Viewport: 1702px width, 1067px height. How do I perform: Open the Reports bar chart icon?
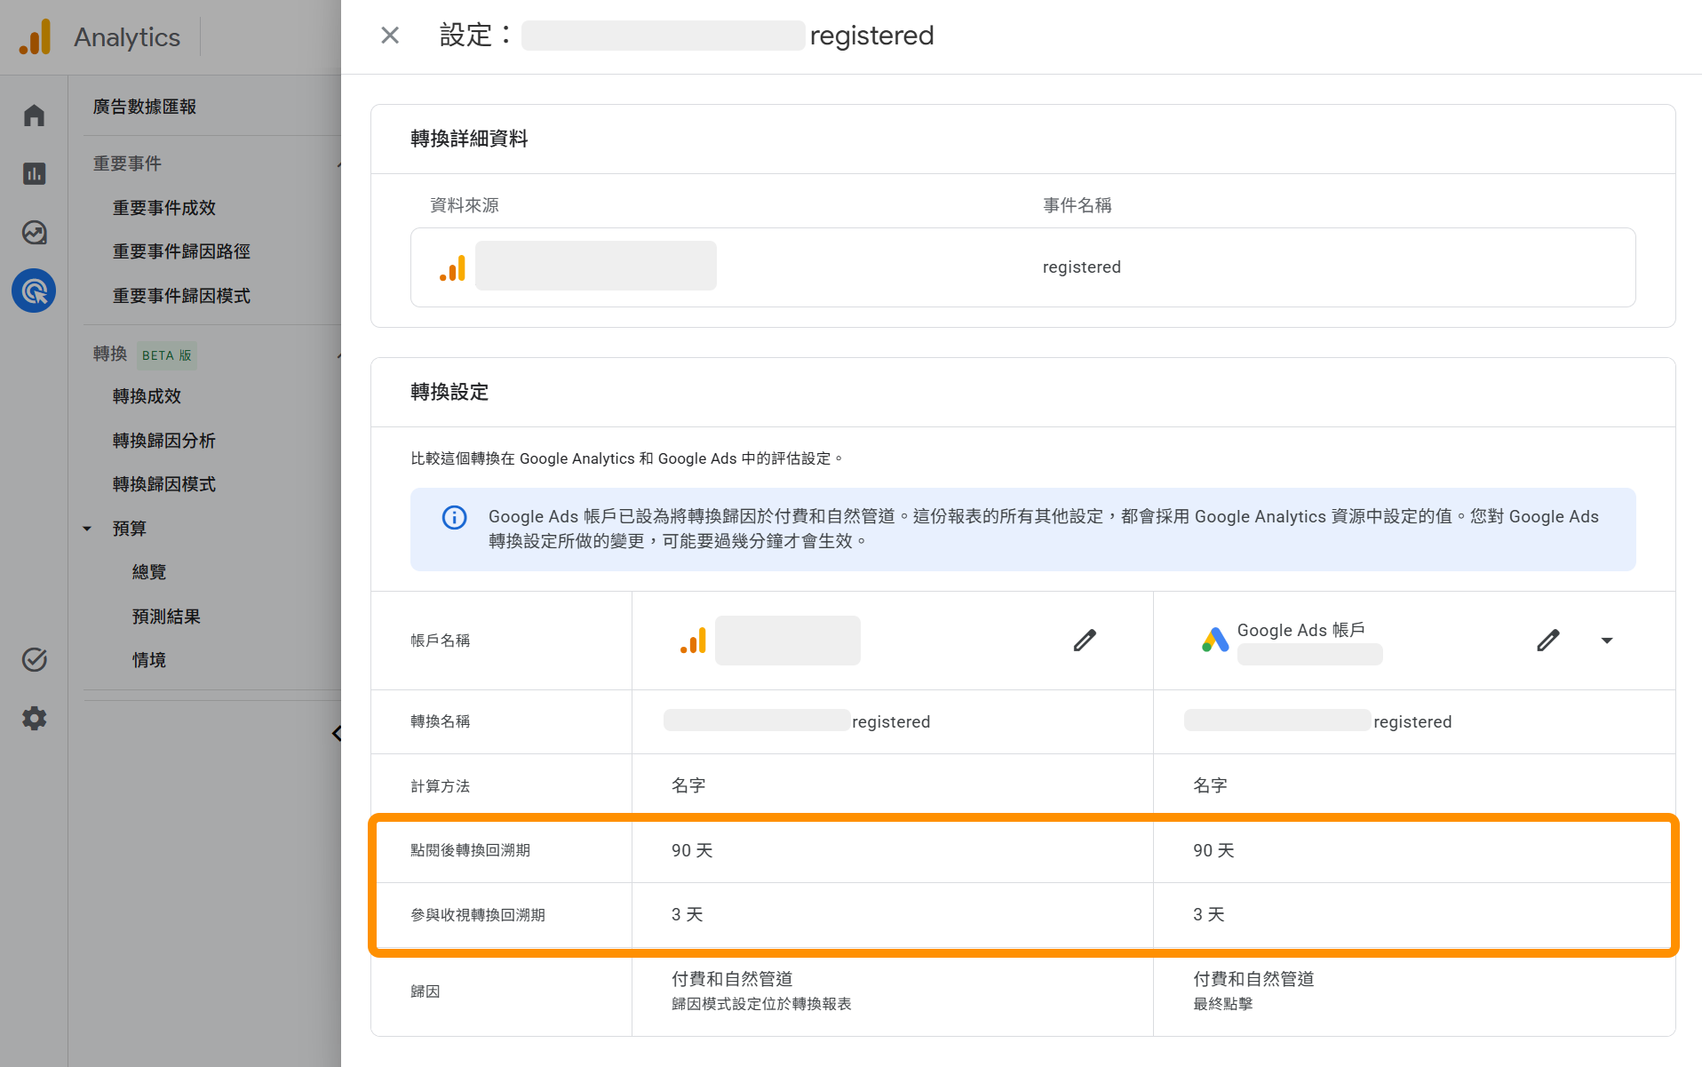[34, 173]
